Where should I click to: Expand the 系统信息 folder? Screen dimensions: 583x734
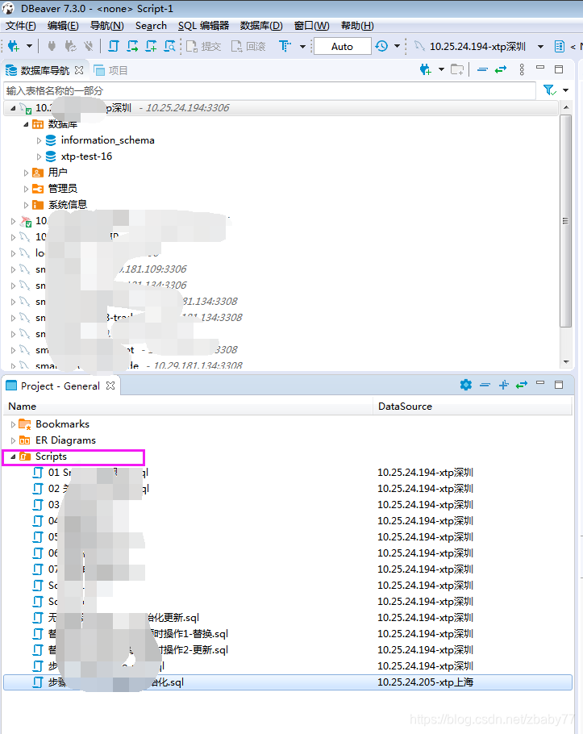(26, 205)
